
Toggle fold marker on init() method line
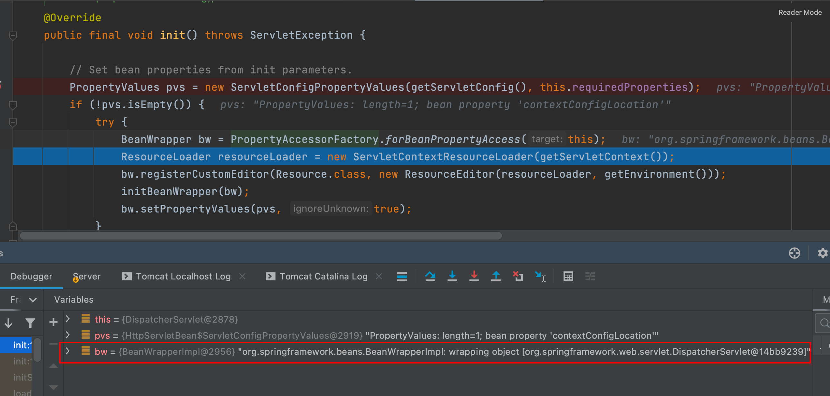coord(13,35)
